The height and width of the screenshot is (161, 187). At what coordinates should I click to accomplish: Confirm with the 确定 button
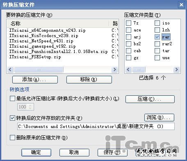[x=36, y=152]
